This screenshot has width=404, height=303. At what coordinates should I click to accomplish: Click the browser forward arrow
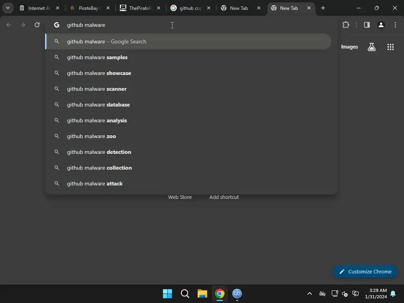[x=23, y=25]
